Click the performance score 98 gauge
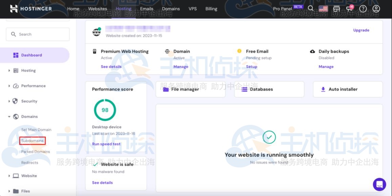Viewport: 392px width, 196px height. (x=105, y=110)
